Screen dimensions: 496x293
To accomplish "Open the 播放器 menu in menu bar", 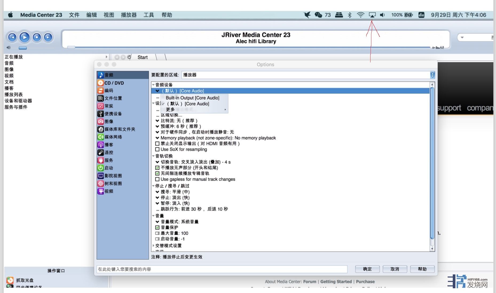I will tap(129, 15).
